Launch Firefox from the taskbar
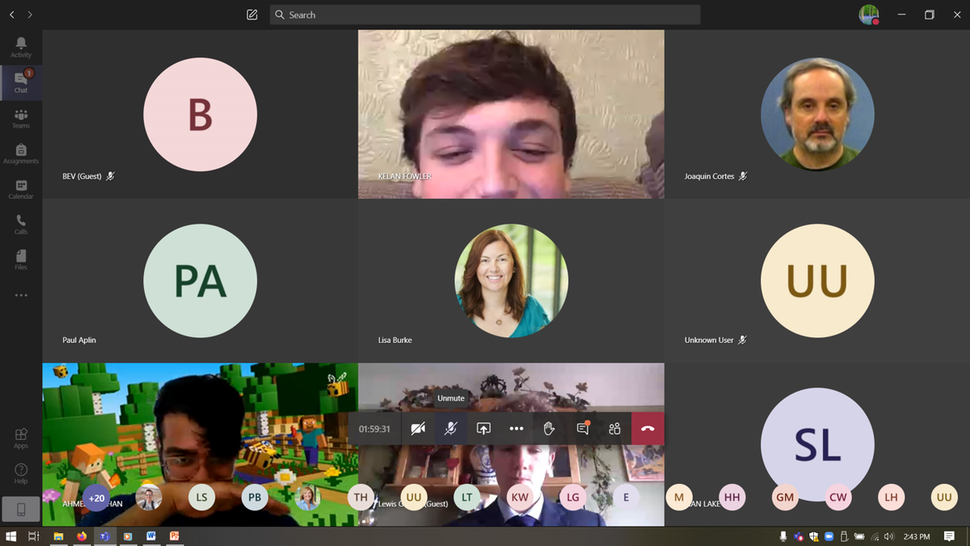 82,536
